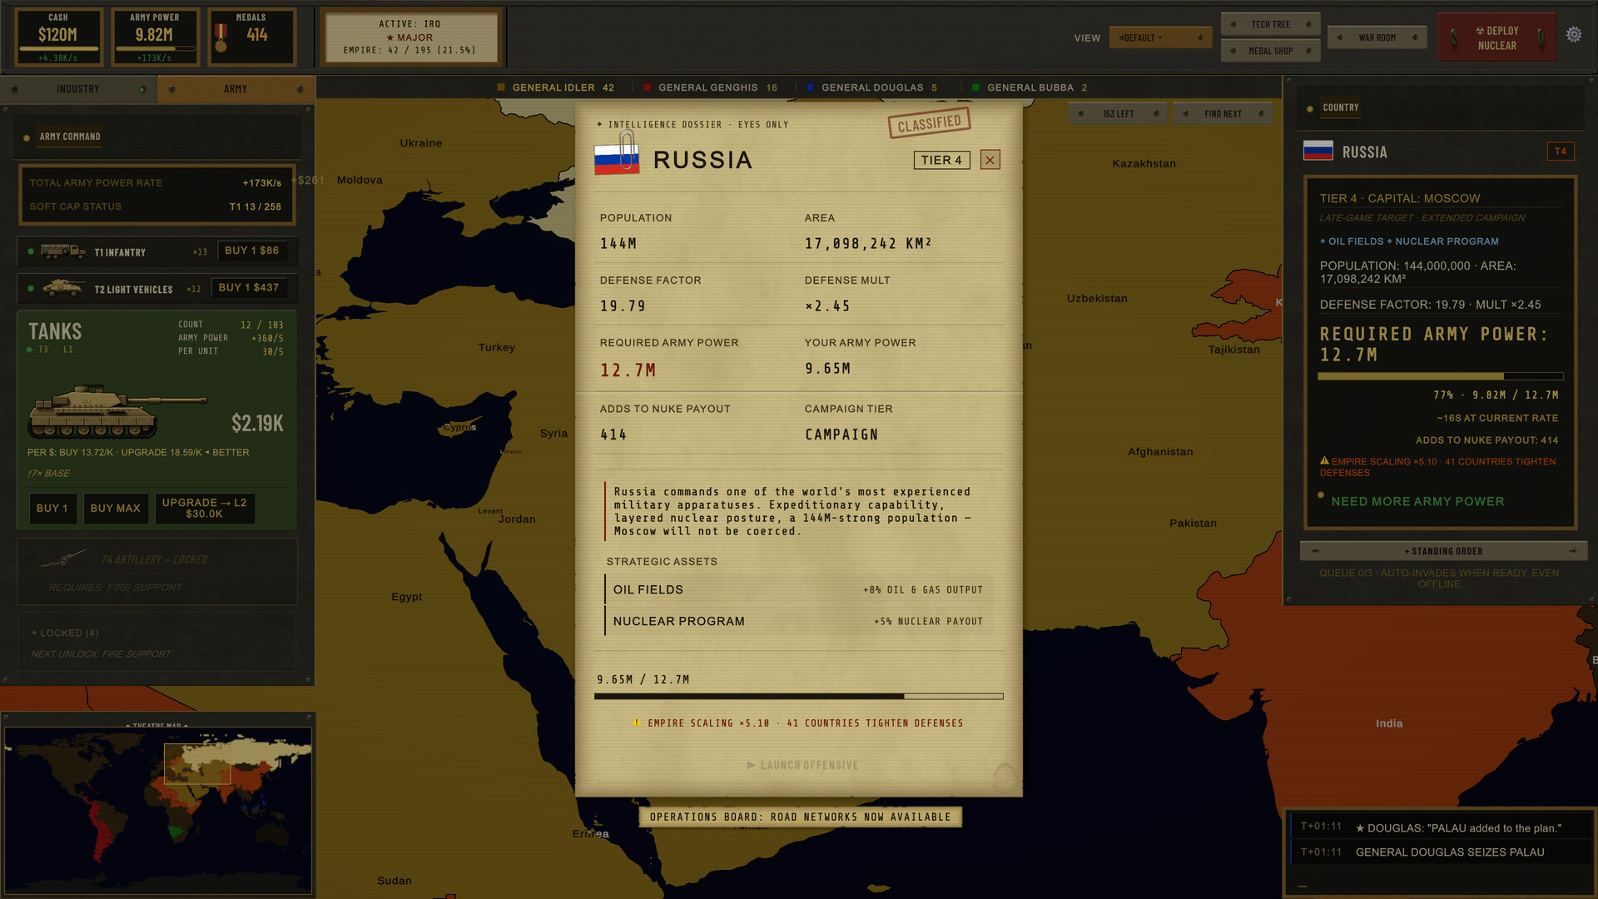Click the CLASSIFIED stamp on the dossier
The width and height of the screenshot is (1598, 899).
coord(929,123)
